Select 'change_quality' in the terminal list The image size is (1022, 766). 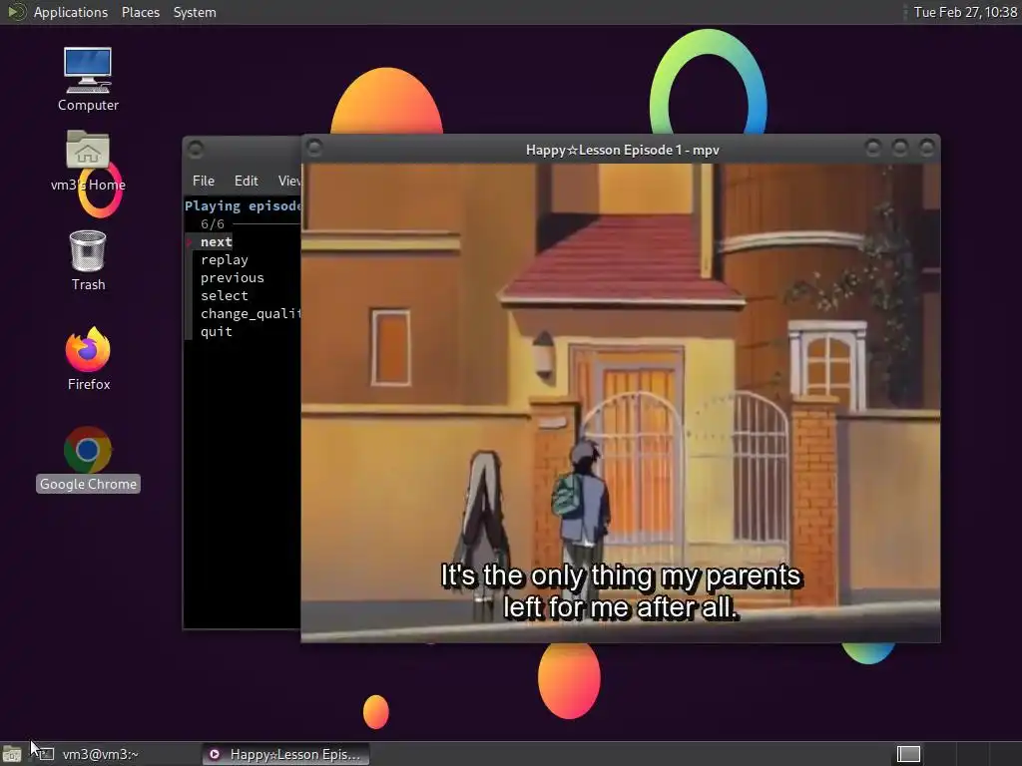pyautogui.click(x=251, y=313)
